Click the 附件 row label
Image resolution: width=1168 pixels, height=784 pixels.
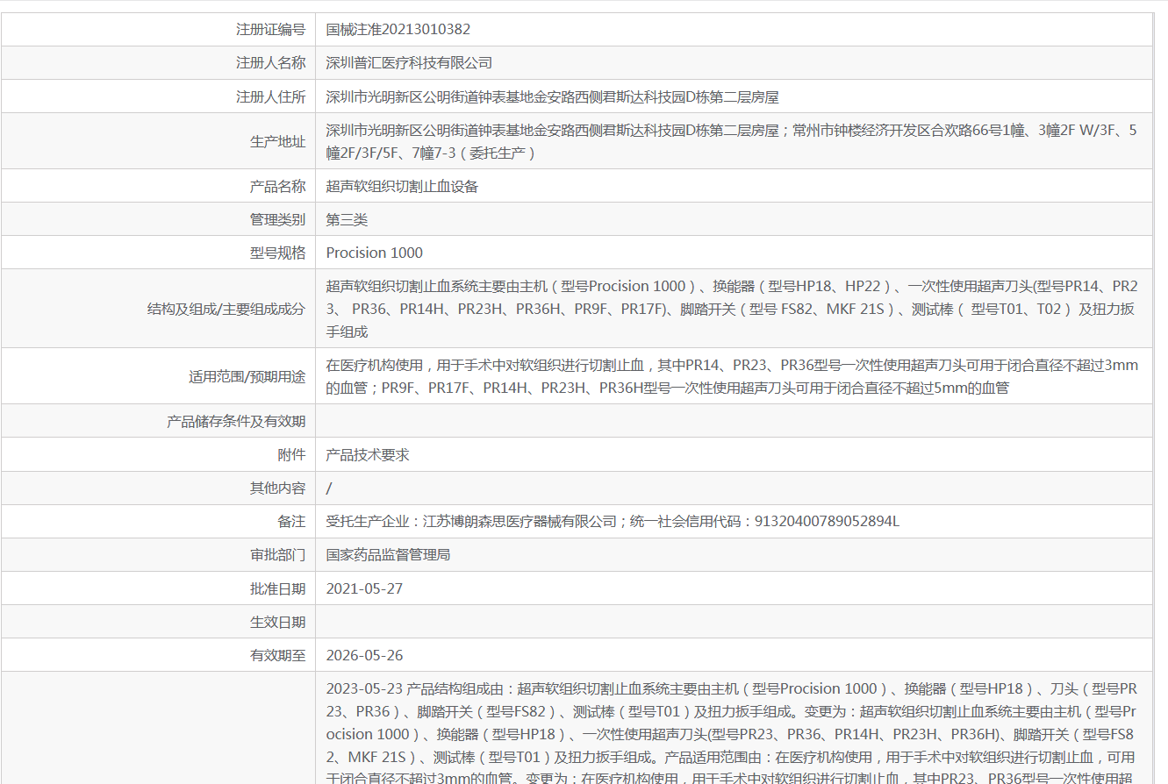click(291, 454)
